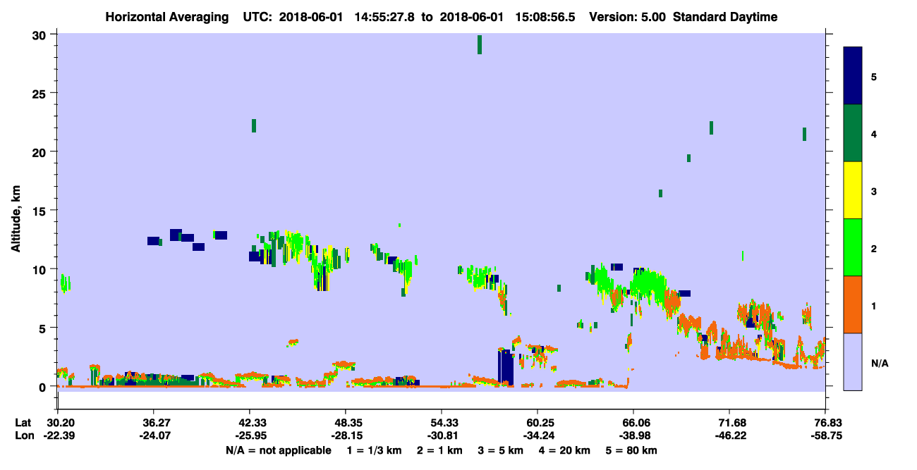Image resolution: width=917 pixels, height=470 pixels.
Task: Click the dark blue colorbar segment labeled 5
Action: pos(853,75)
